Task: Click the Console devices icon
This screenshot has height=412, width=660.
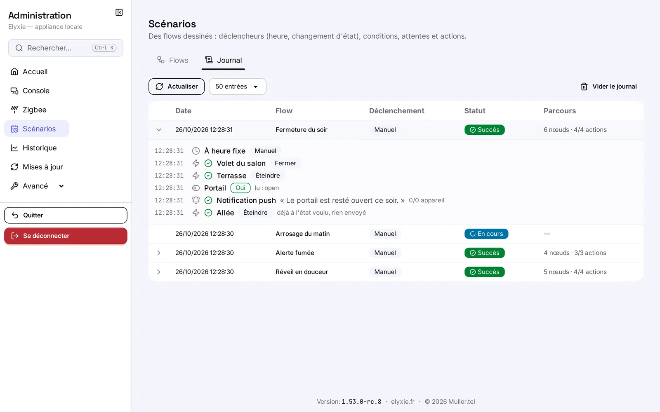Action: (x=14, y=91)
